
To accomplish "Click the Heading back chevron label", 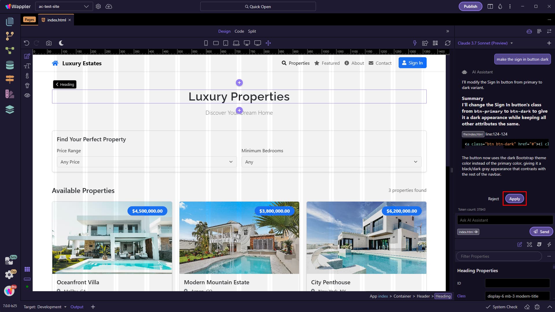I will pos(65,84).
